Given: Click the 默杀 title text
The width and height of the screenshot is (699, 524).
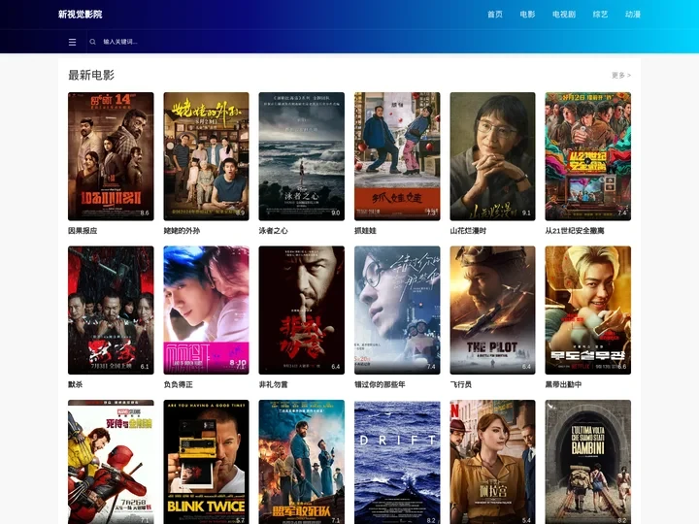Looking at the screenshot, I should (x=76, y=384).
